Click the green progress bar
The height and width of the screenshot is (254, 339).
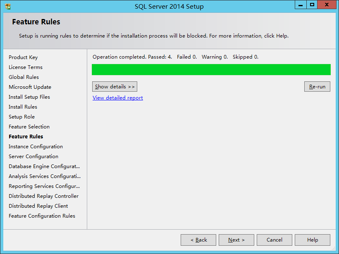tap(211, 69)
